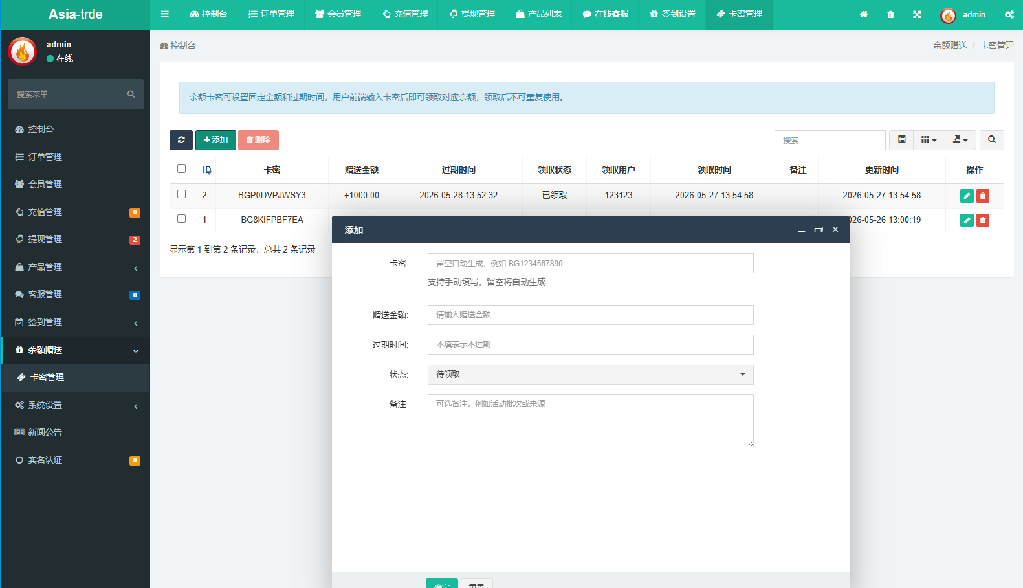Focus the 卡密 input field in dialog
The image size is (1023, 588).
click(x=590, y=263)
